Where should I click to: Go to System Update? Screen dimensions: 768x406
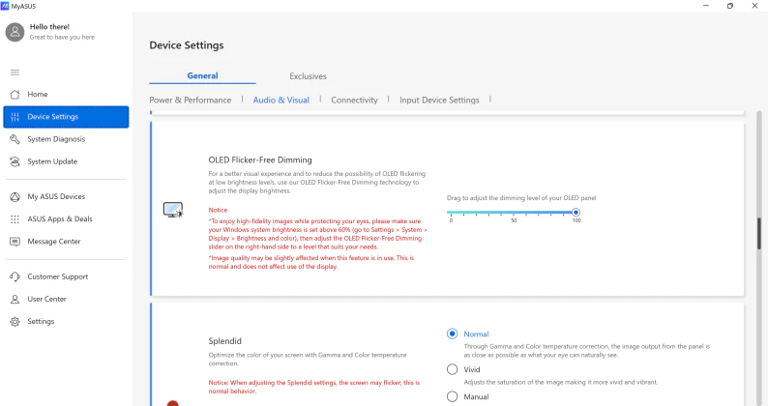coord(66,161)
